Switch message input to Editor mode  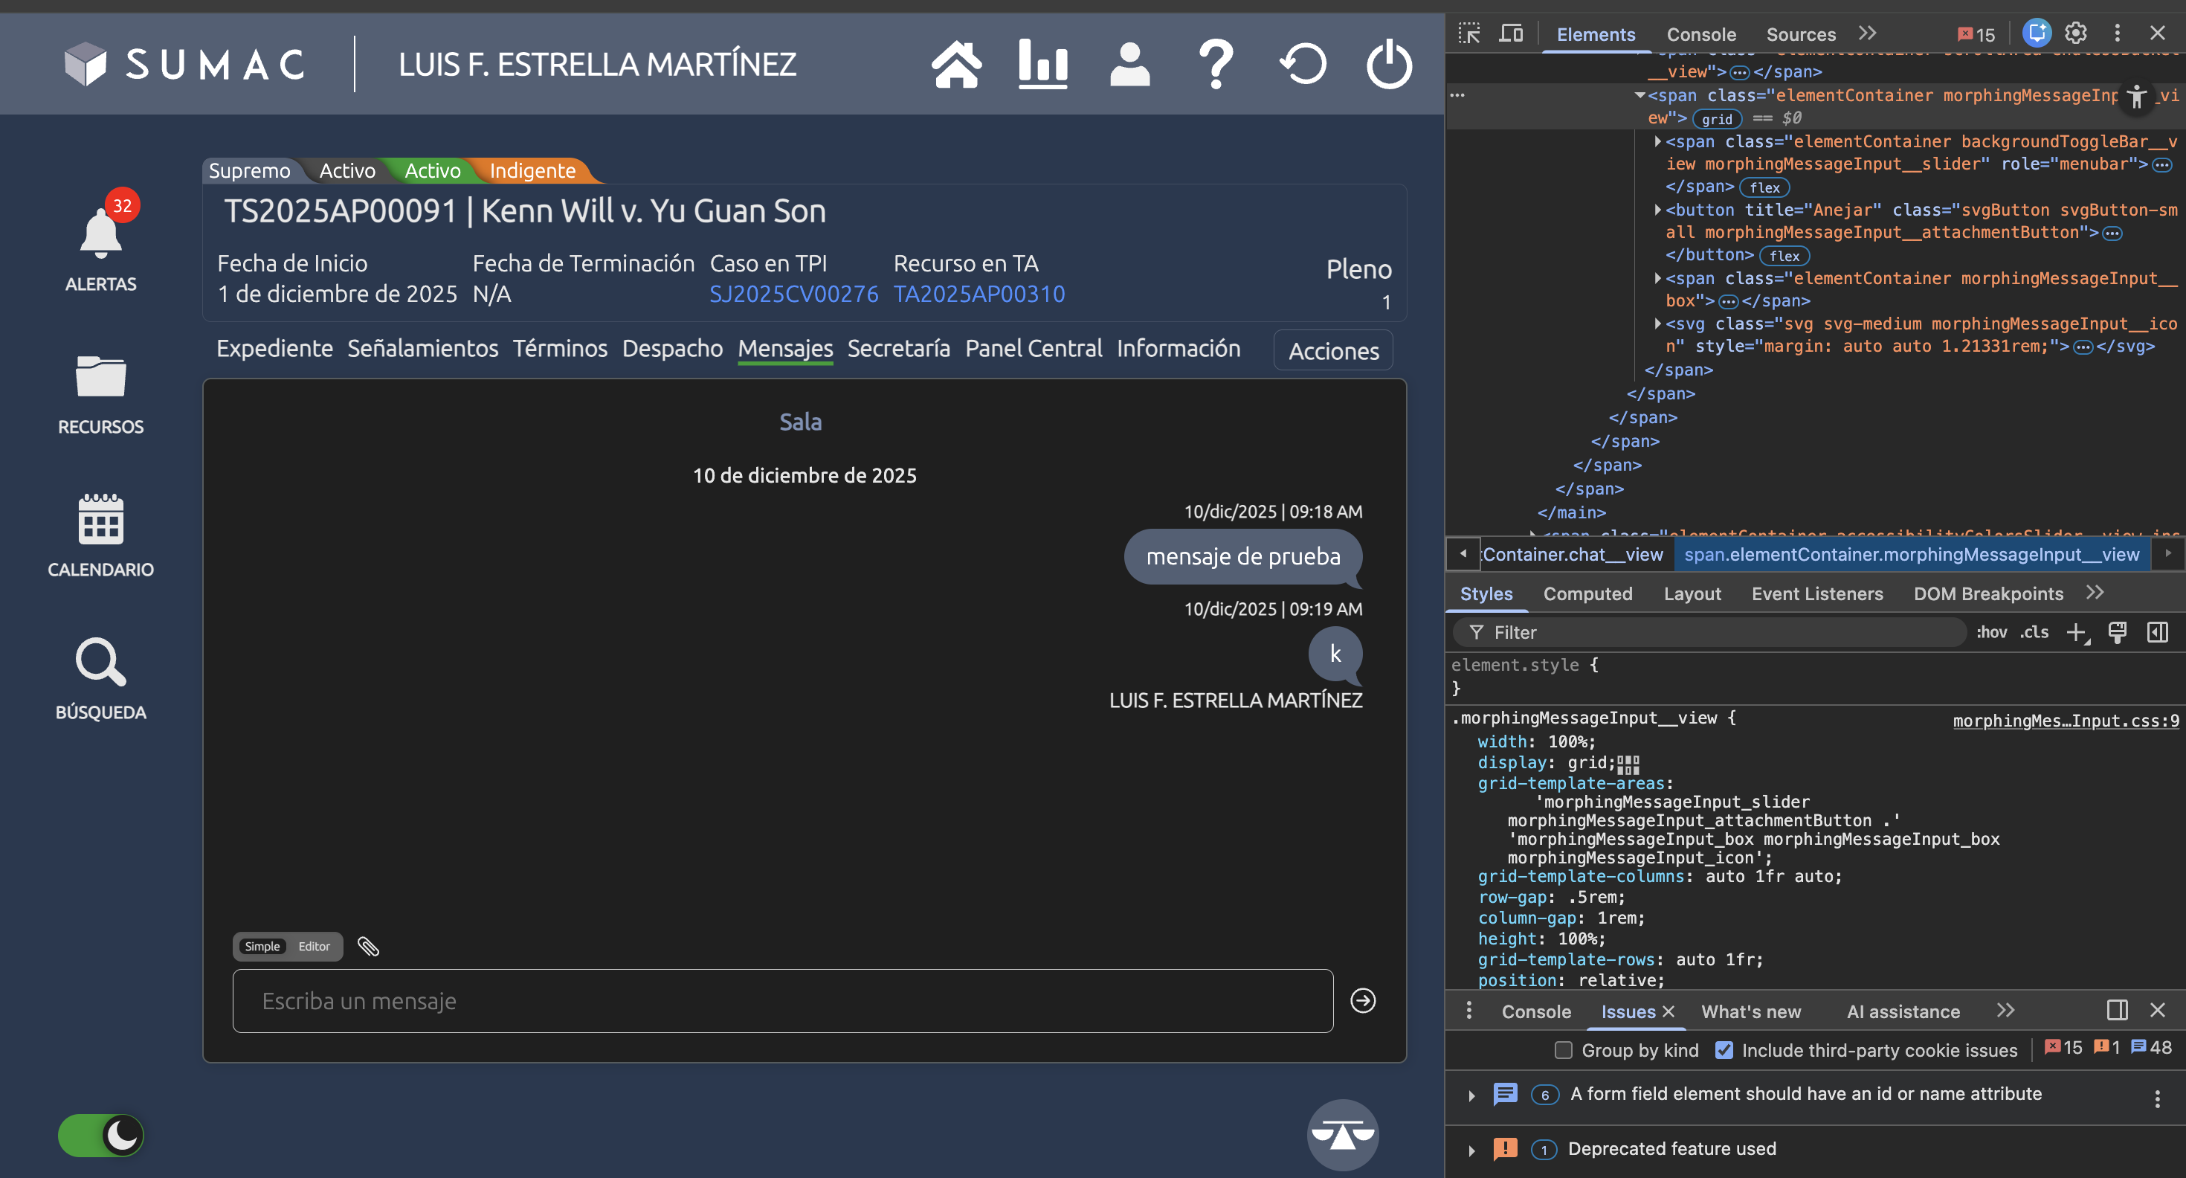(314, 946)
